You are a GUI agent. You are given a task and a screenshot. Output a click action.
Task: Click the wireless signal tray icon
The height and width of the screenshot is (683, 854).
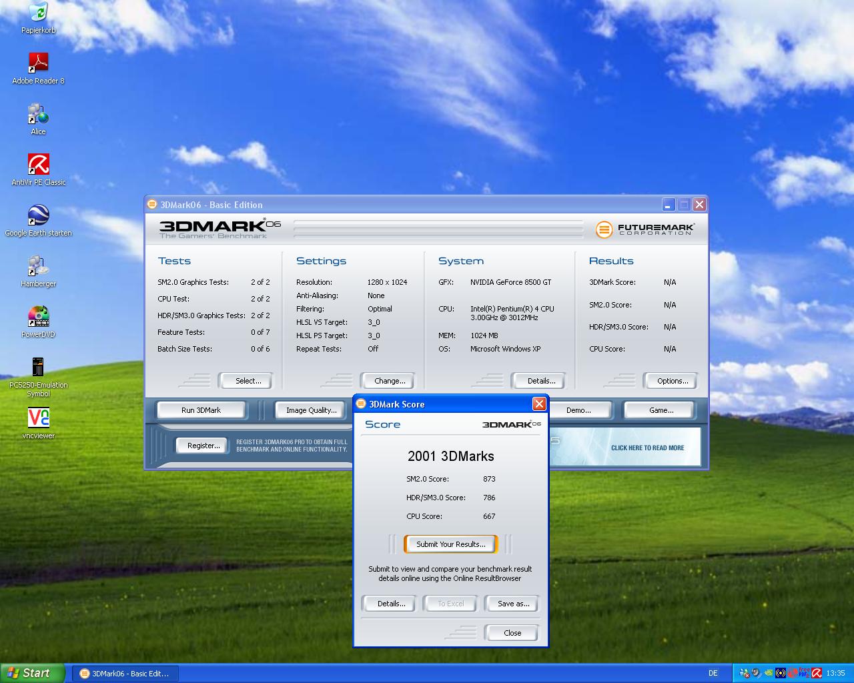781,673
